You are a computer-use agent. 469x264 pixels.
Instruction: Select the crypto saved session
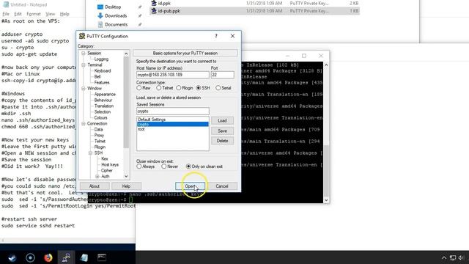pyautogui.click(x=173, y=124)
